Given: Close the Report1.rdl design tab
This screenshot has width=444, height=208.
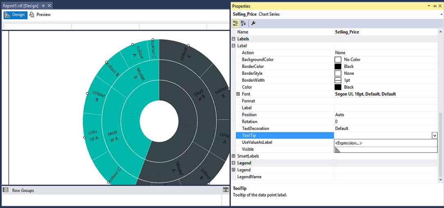Looking at the screenshot, I should coord(50,6).
